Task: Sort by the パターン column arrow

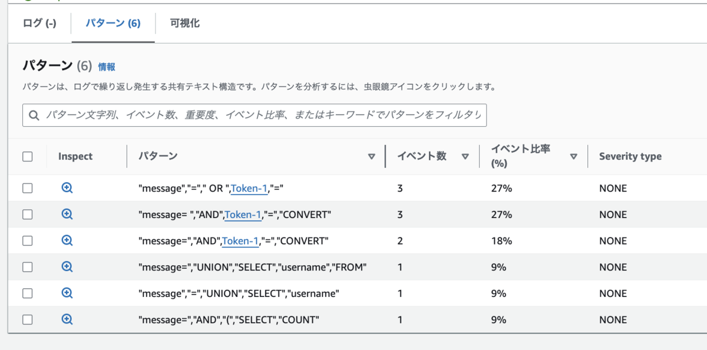Action: pyautogui.click(x=371, y=157)
